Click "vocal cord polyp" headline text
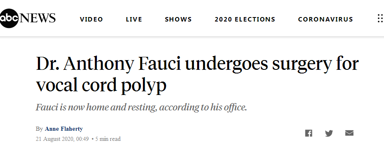Screen dimensions: 384x151 coord(101,85)
